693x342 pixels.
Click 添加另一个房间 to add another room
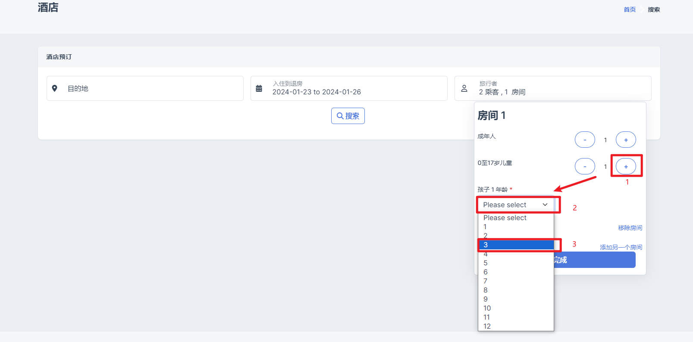(621, 247)
